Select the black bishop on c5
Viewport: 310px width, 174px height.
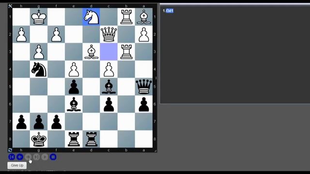tap(108, 87)
